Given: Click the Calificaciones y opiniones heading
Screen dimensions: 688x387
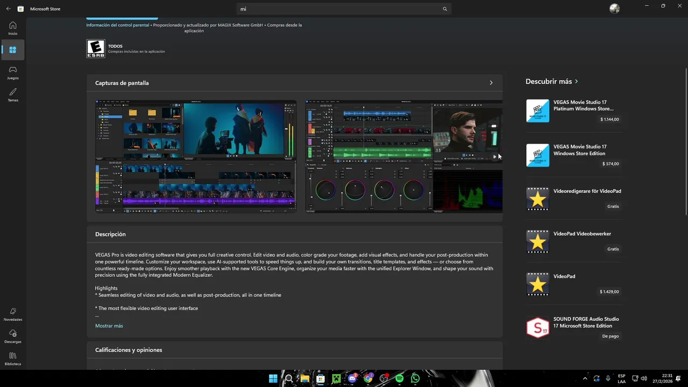Looking at the screenshot, I should (x=128, y=350).
